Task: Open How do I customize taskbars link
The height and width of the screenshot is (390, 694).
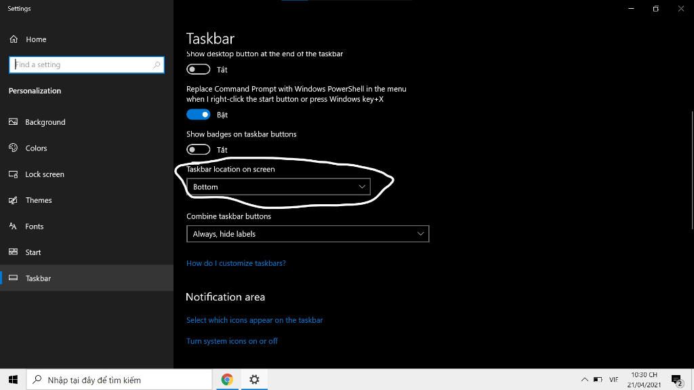Action: pyautogui.click(x=236, y=263)
